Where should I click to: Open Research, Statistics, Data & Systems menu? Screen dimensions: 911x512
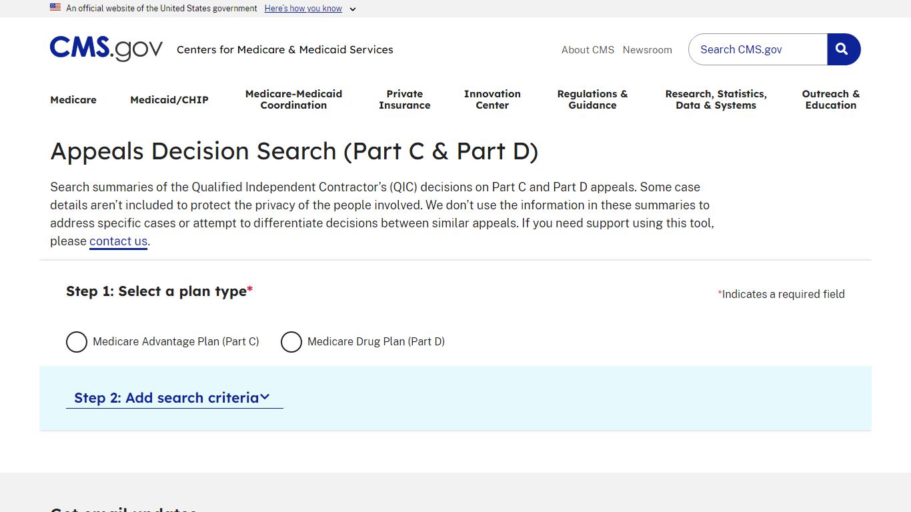coord(716,99)
